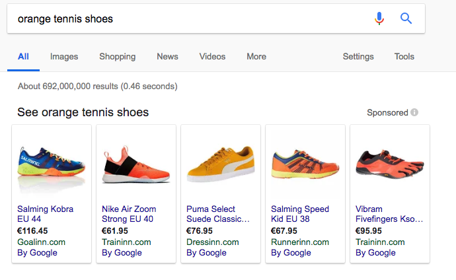
Task: Expand the More search options menu
Action: pyautogui.click(x=256, y=57)
